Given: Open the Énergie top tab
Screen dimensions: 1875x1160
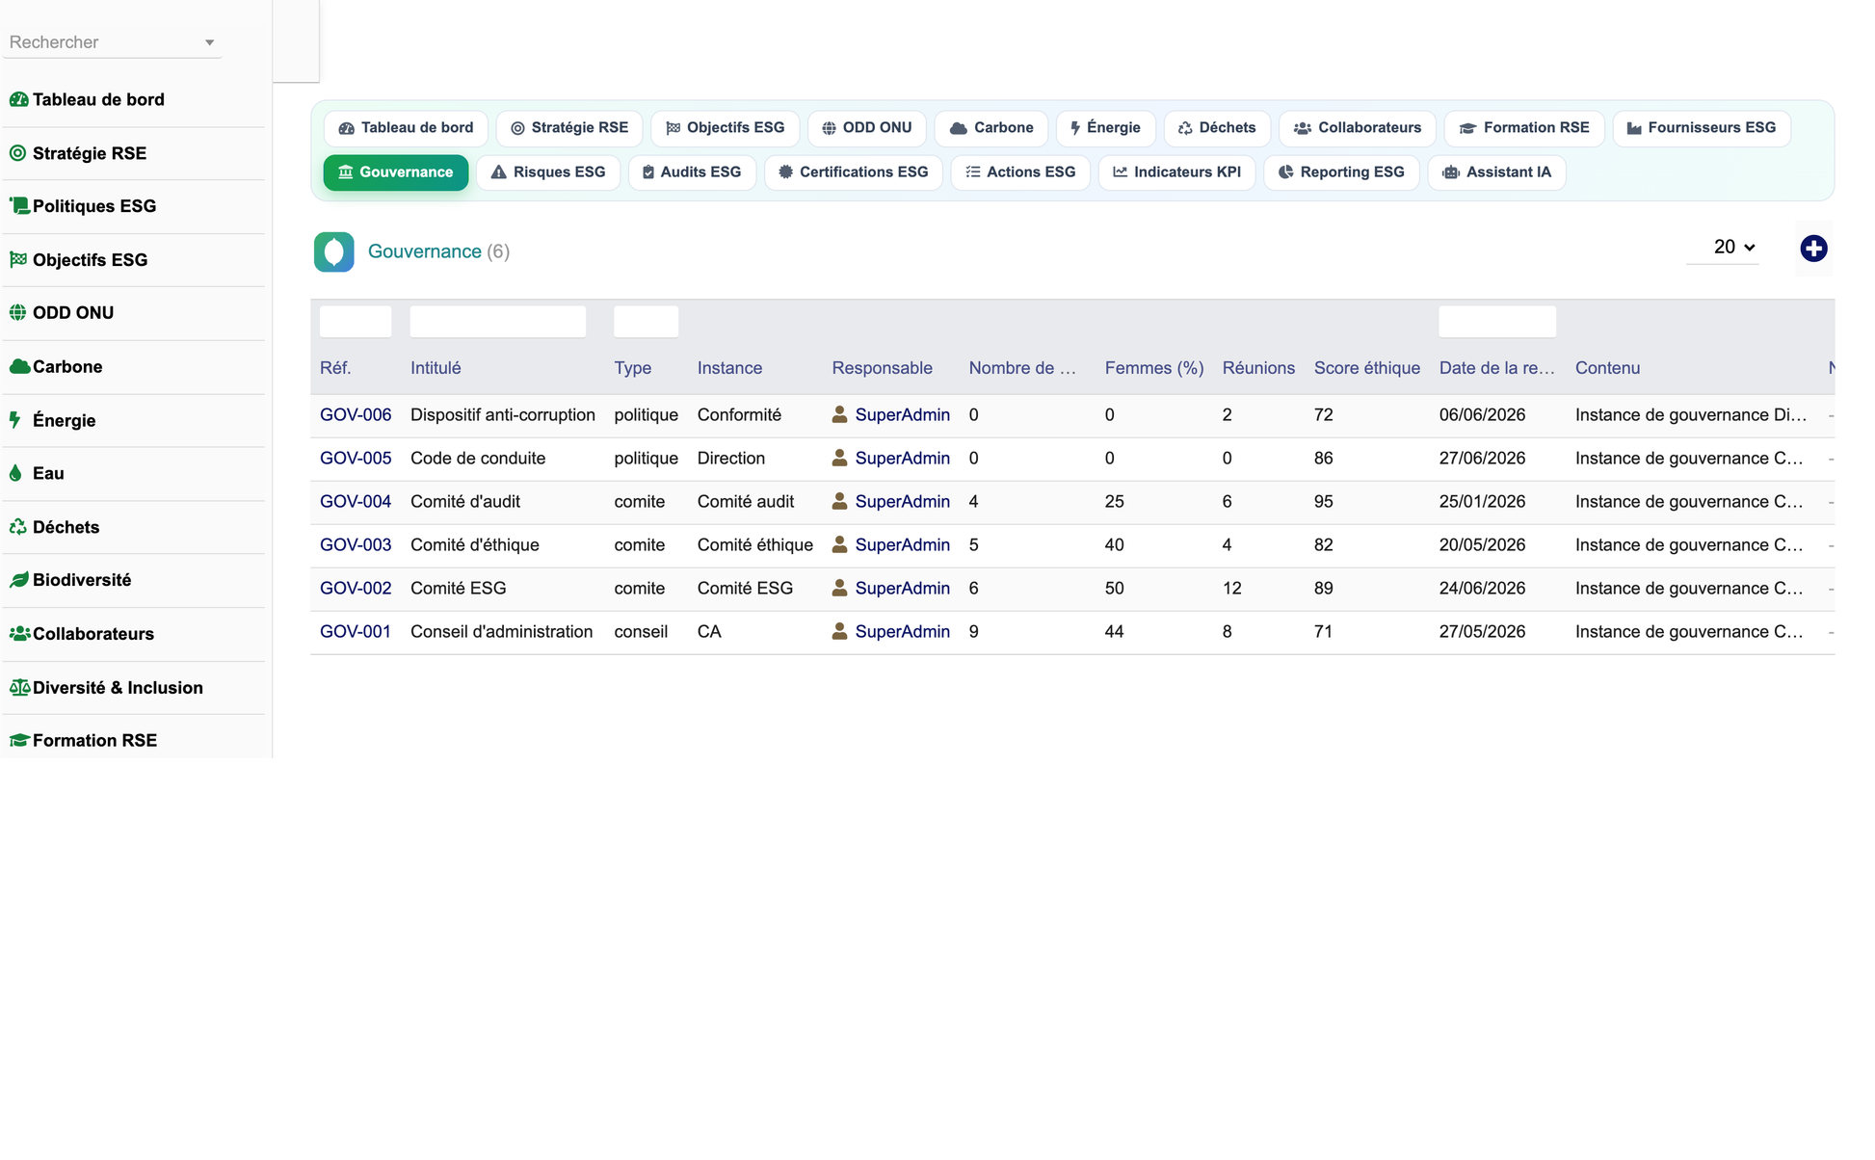Looking at the screenshot, I should click(1106, 128).
